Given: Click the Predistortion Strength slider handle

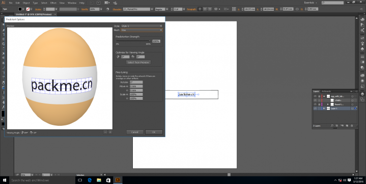Looking at the screenshot, I should [149, 41].
